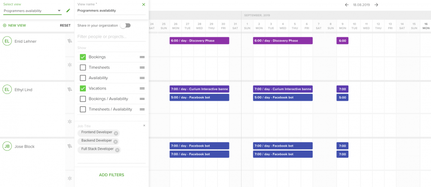This screenshot has width=431, height=187.
Task: Grab the reorder handle for Timesheets
Action: pyautogui.click(x=142, y=67)
